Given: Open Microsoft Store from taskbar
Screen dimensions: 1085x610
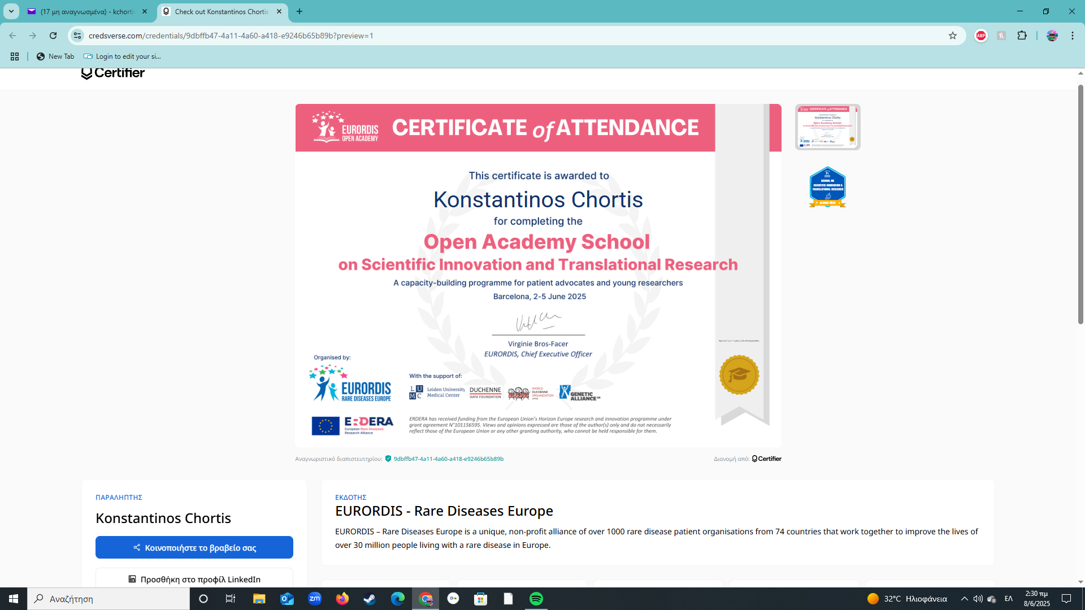Looking at the screenshot, I should (x=481, y=599).
